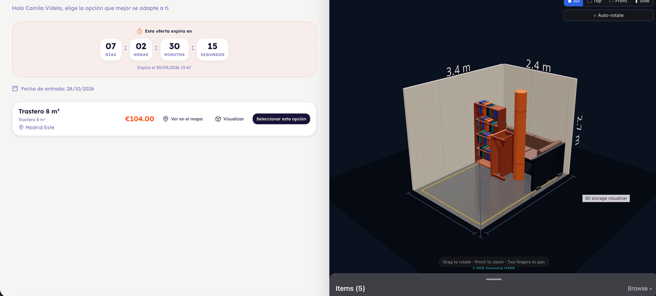
Task: Open 'Visualizar' for Trastero 8 m²
Action: [x=230, y=119]
